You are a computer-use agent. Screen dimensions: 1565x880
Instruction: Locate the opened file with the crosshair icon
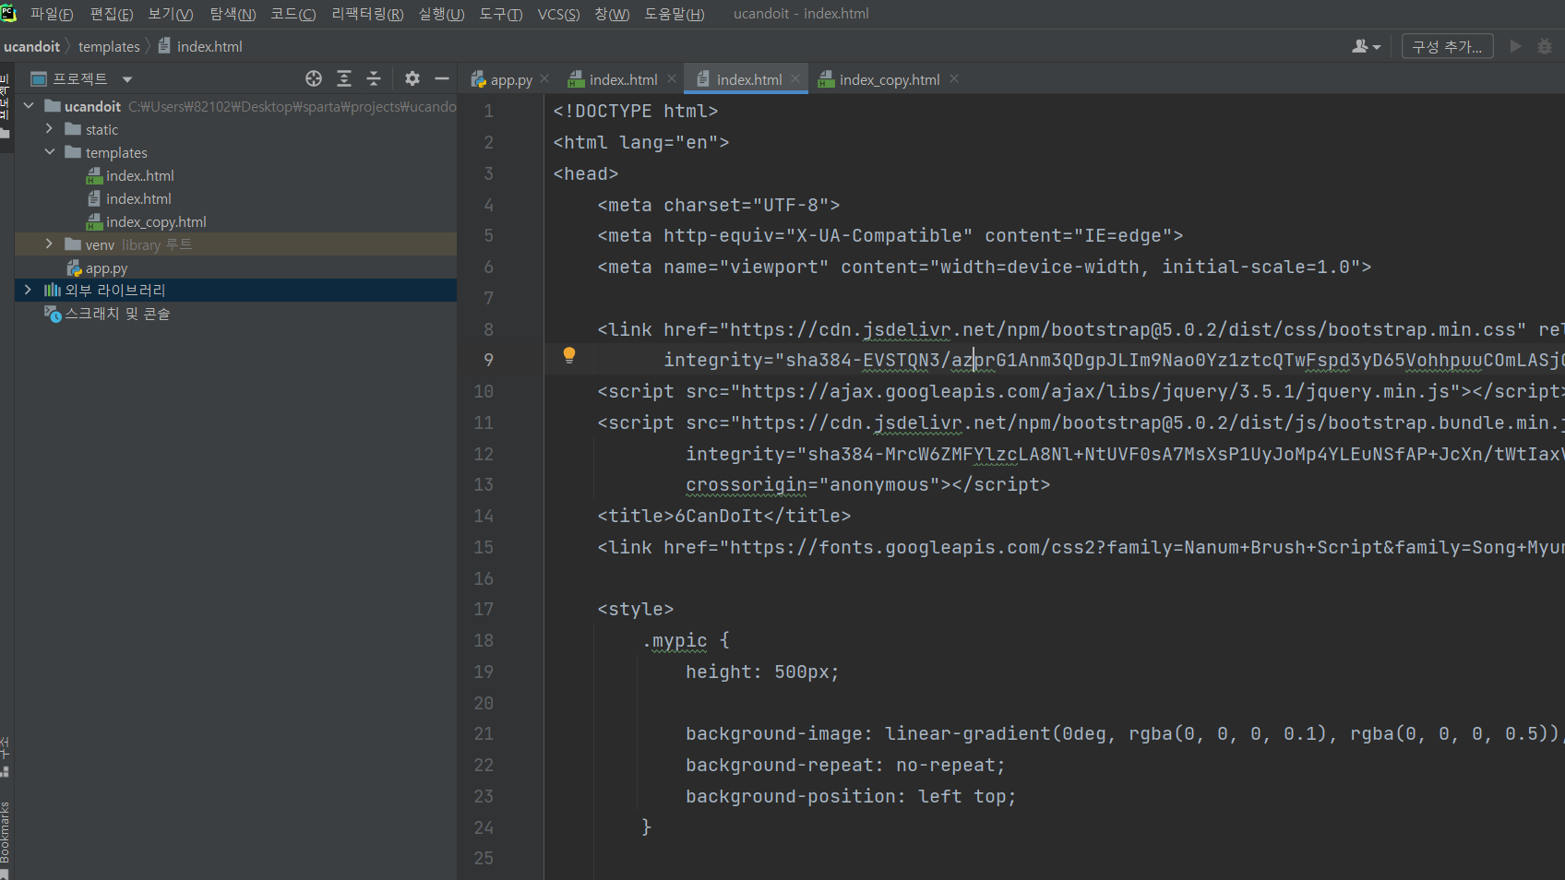tap(314, 78)
